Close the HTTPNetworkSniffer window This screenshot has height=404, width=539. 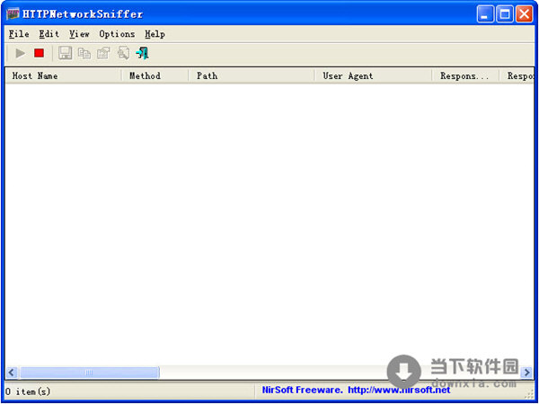pos(525,14)
